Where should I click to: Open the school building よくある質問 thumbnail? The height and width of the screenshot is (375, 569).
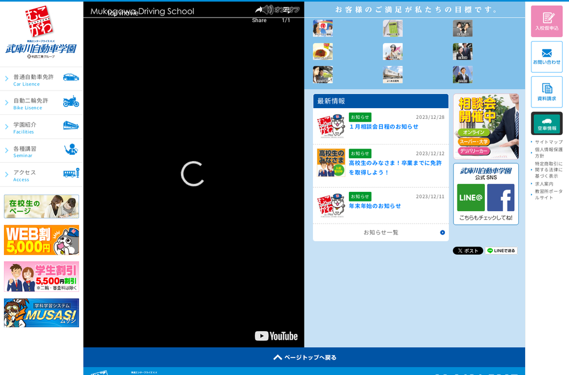393,75
